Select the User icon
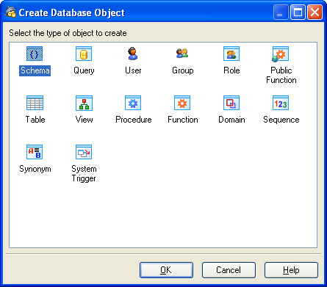The height and width of the screenshot is (287, 327). pos(133,54)
